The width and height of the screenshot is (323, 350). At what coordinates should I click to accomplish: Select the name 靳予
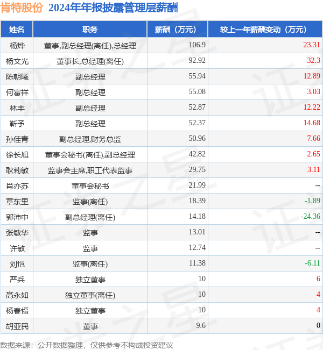17,124
